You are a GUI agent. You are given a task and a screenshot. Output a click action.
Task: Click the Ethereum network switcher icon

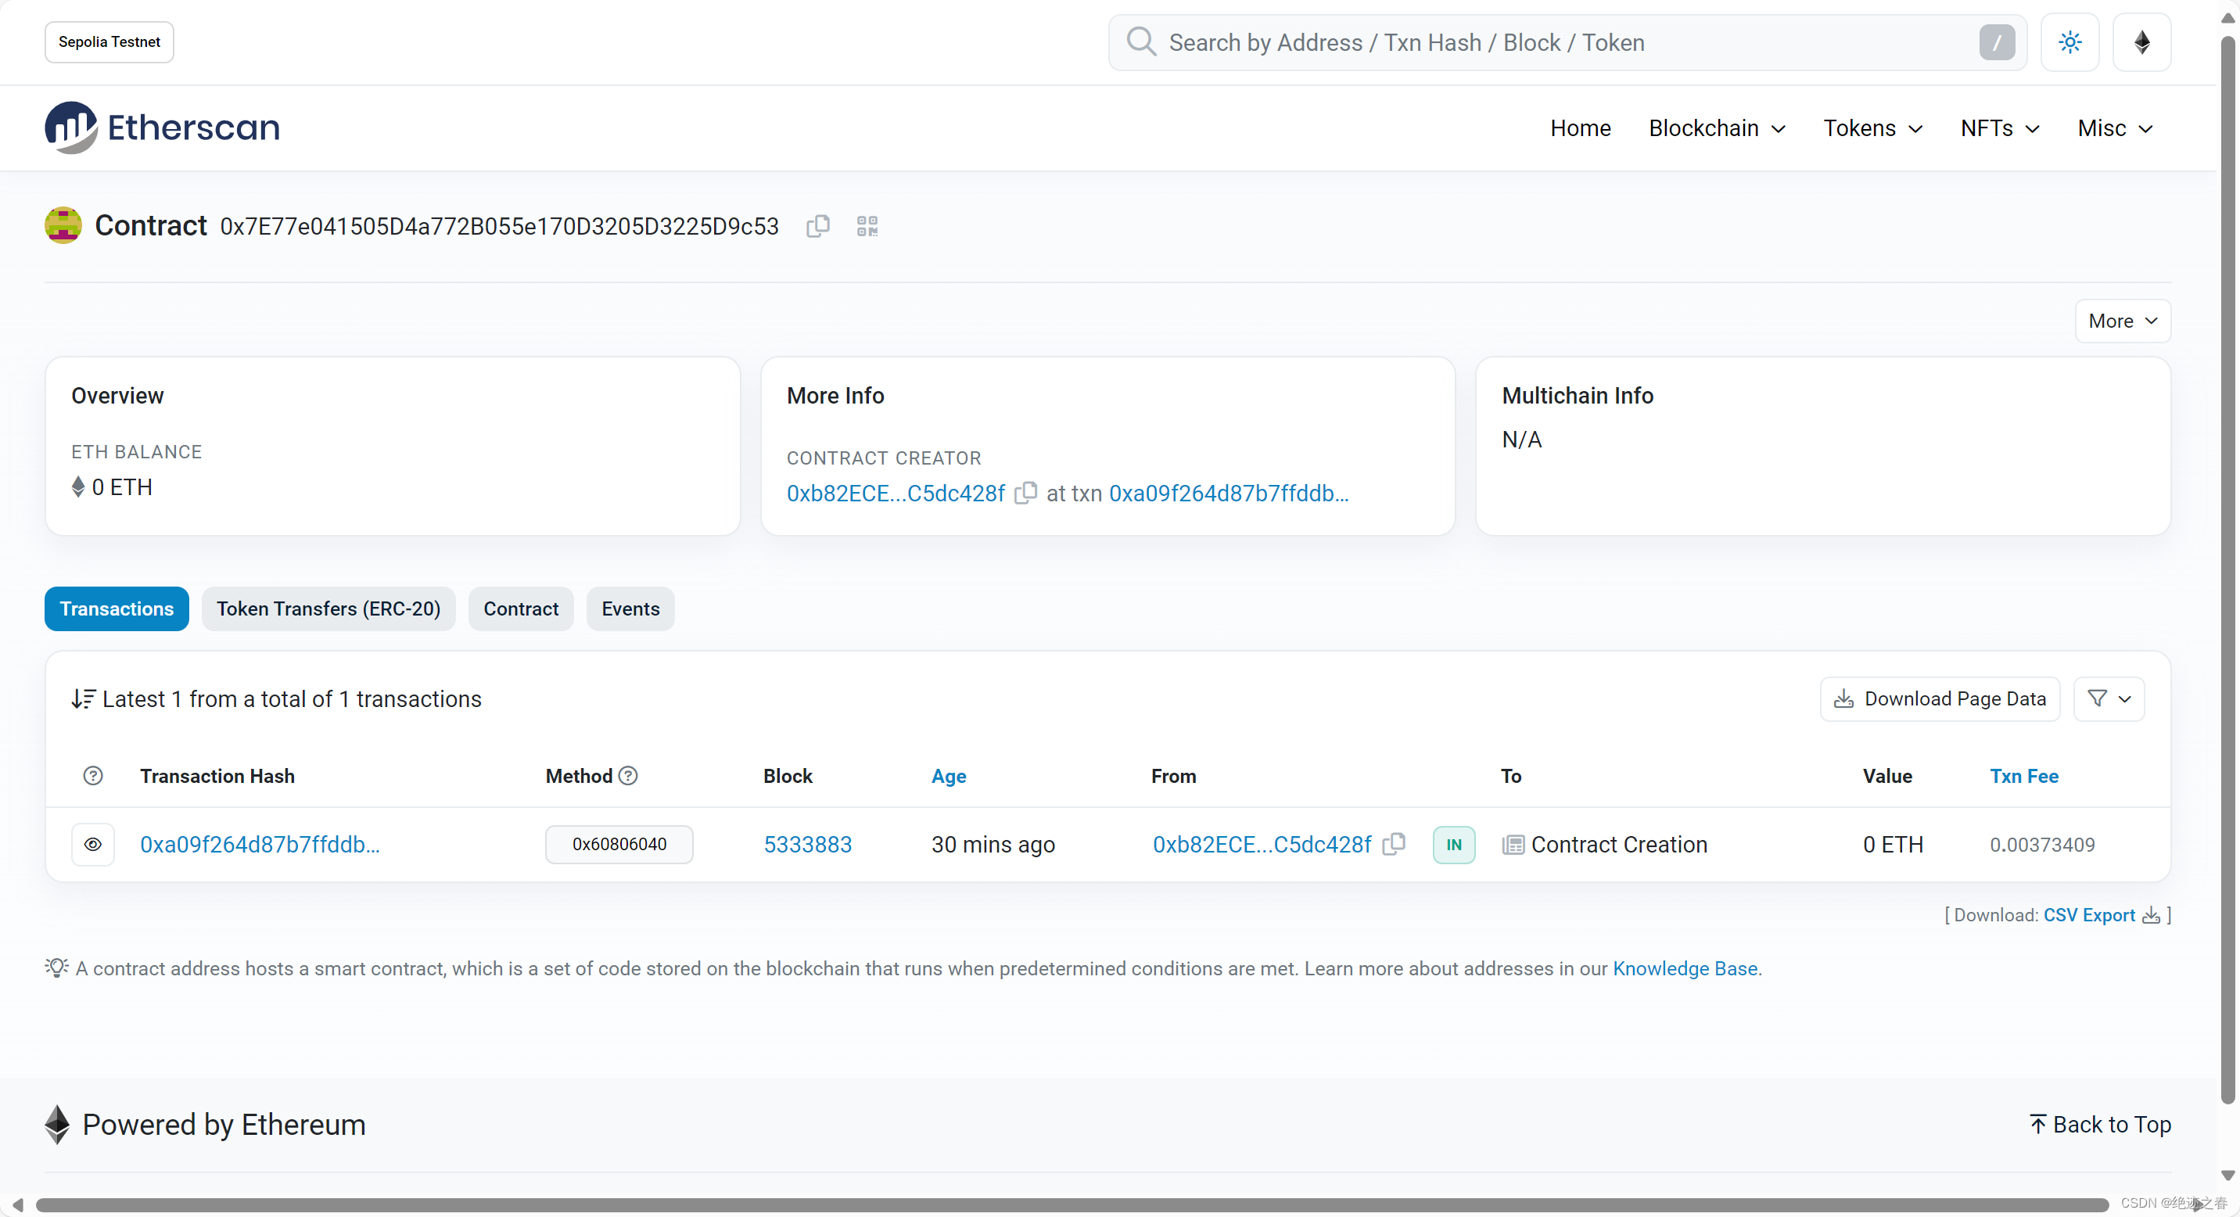[2141, 41]
